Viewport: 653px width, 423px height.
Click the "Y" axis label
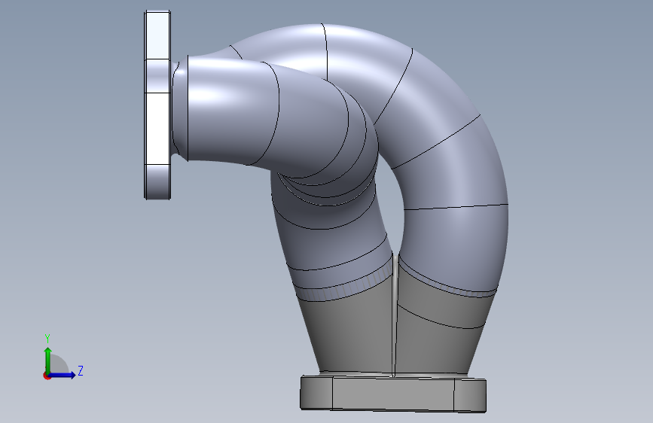click(47, 339)
